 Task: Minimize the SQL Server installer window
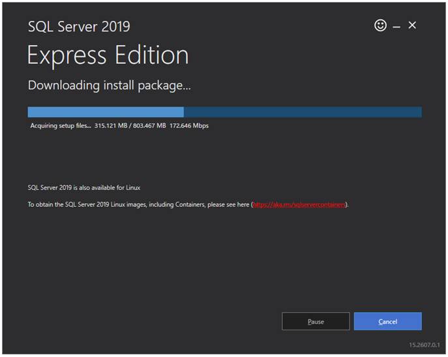click(x=396, y=27)
